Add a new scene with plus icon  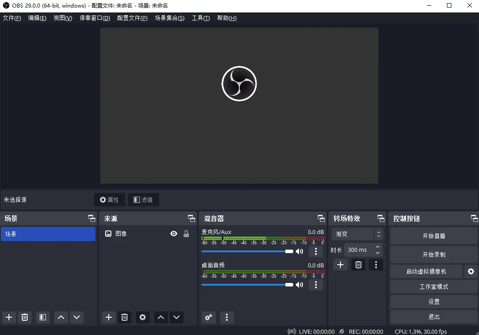(9, 317)
